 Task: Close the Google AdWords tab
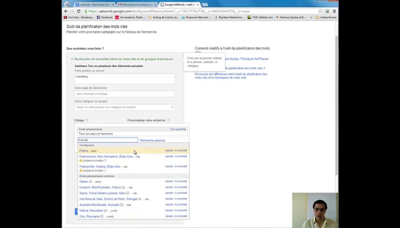[x=198, y=5]
